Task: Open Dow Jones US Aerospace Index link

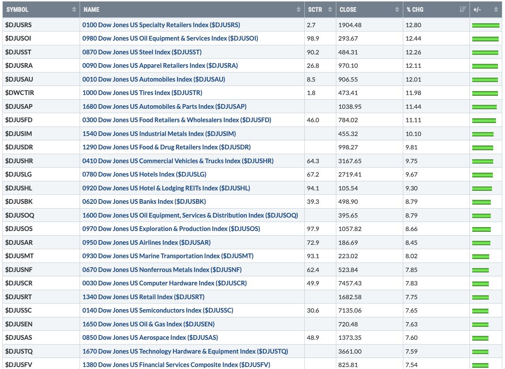Action: [150, 337]
